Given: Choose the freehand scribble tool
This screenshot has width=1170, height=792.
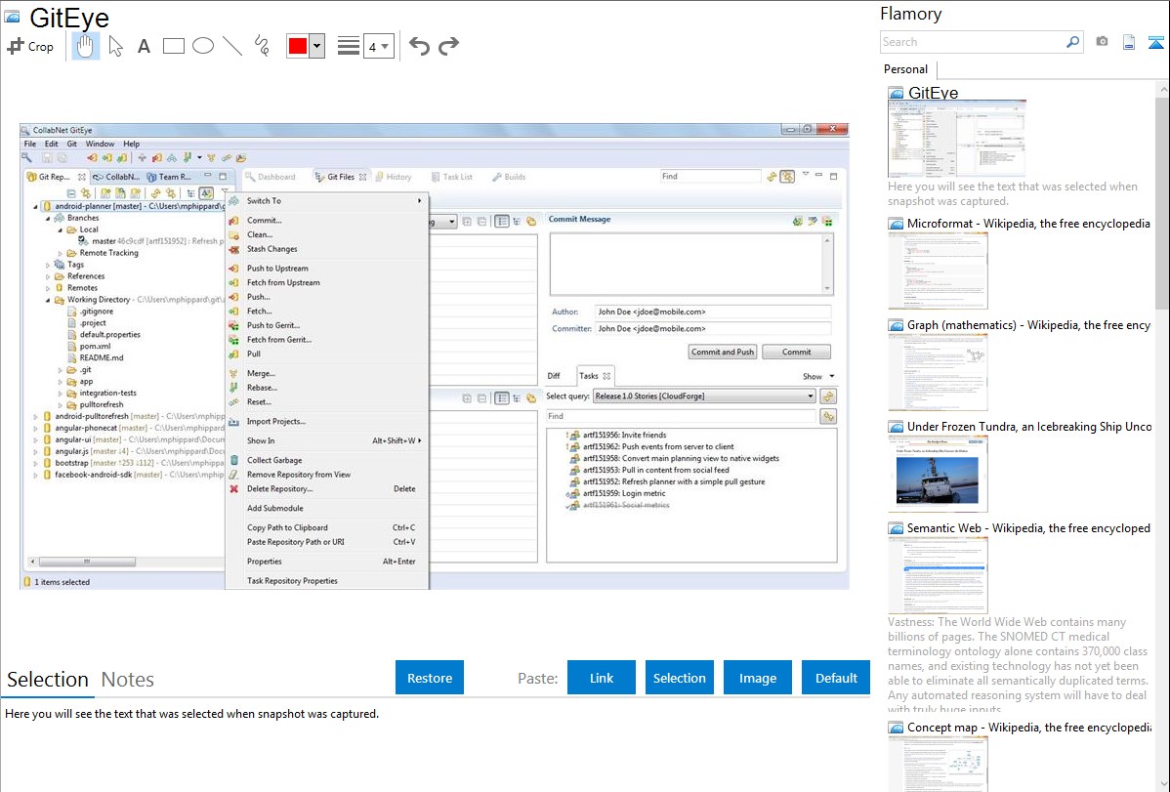Looking at the screenshot, I should tap(262, 46).
